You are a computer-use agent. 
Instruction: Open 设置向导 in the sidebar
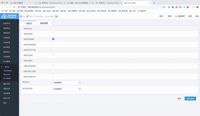7,23
